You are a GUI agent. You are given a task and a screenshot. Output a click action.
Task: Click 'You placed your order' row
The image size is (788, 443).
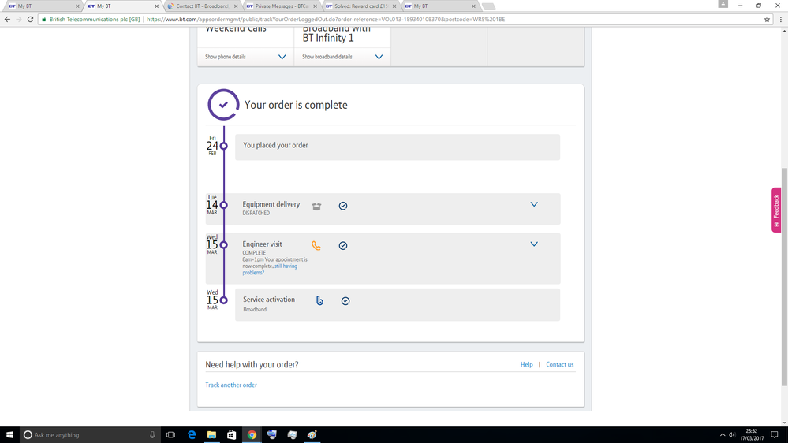coord(398,147)
